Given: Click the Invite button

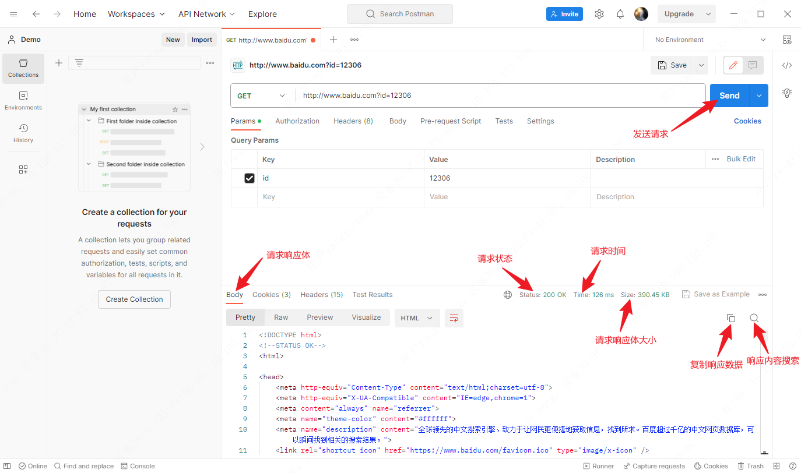Looking at the screenshot, I should tap(564, 14).
